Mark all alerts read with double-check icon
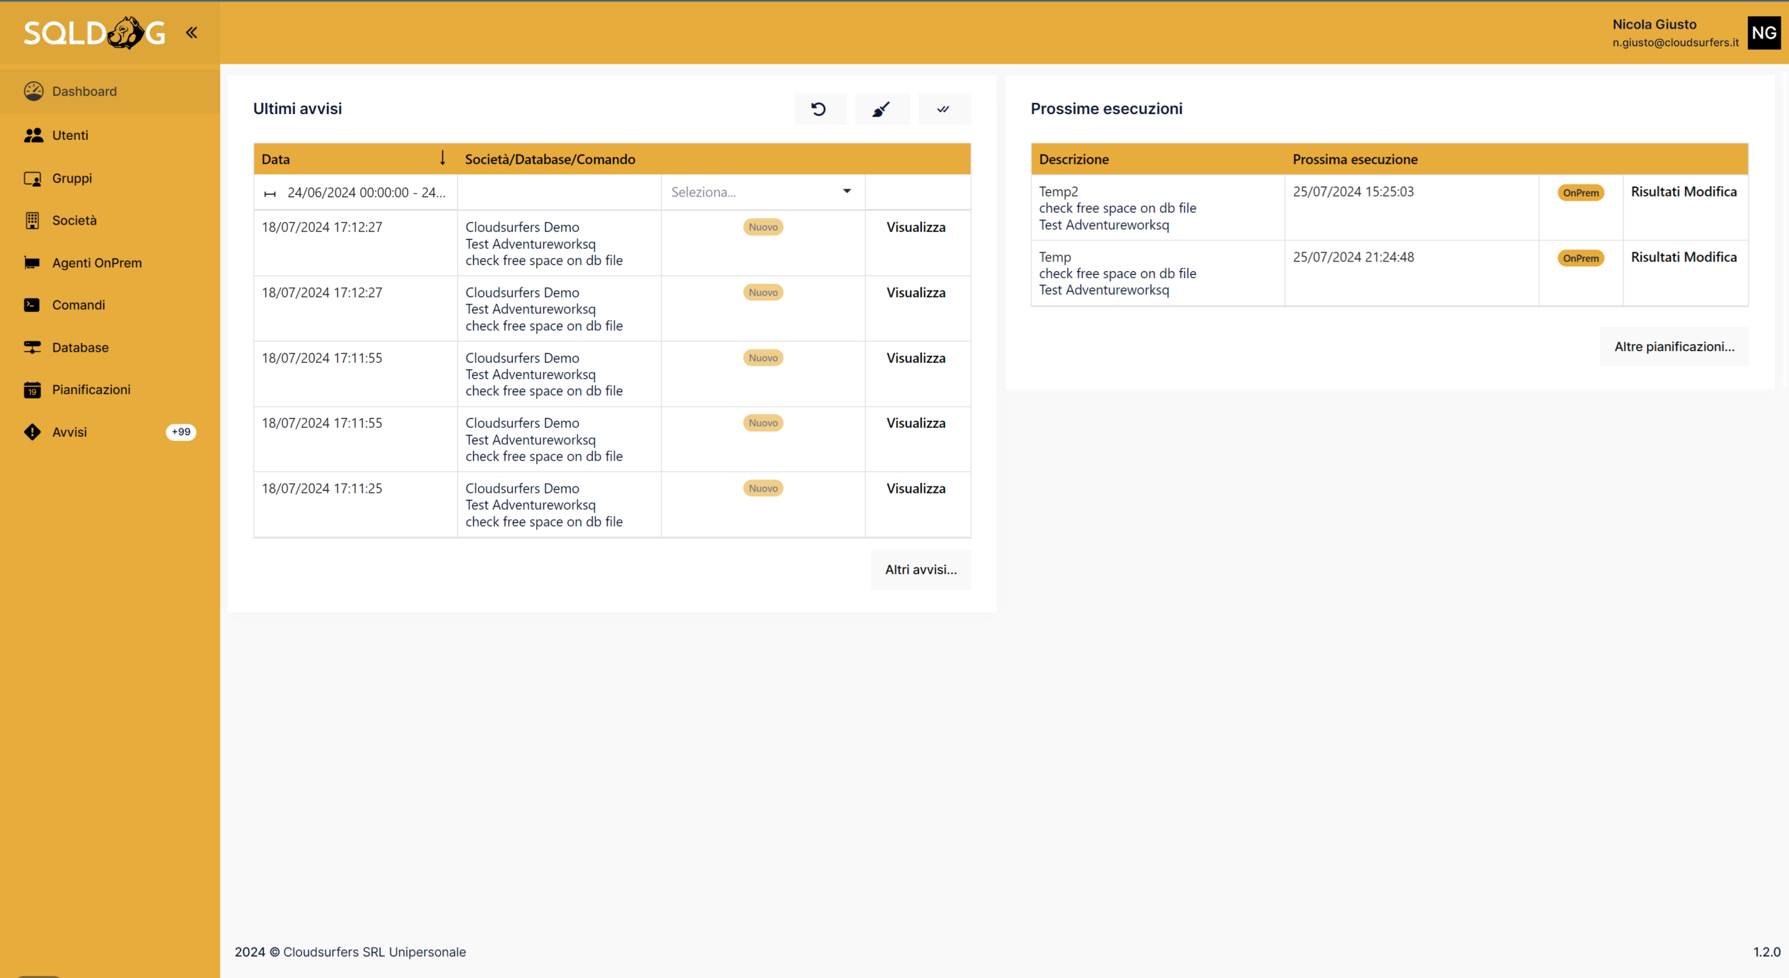 tap(944, 108)
